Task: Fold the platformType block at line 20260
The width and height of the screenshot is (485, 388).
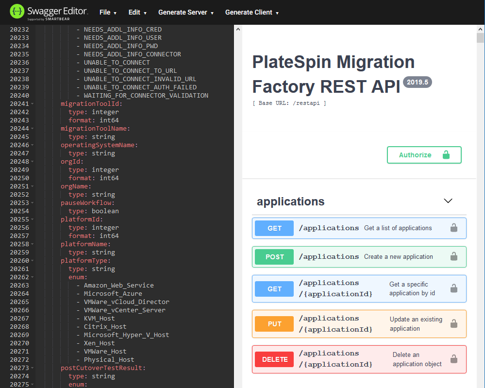Action: 32,261
